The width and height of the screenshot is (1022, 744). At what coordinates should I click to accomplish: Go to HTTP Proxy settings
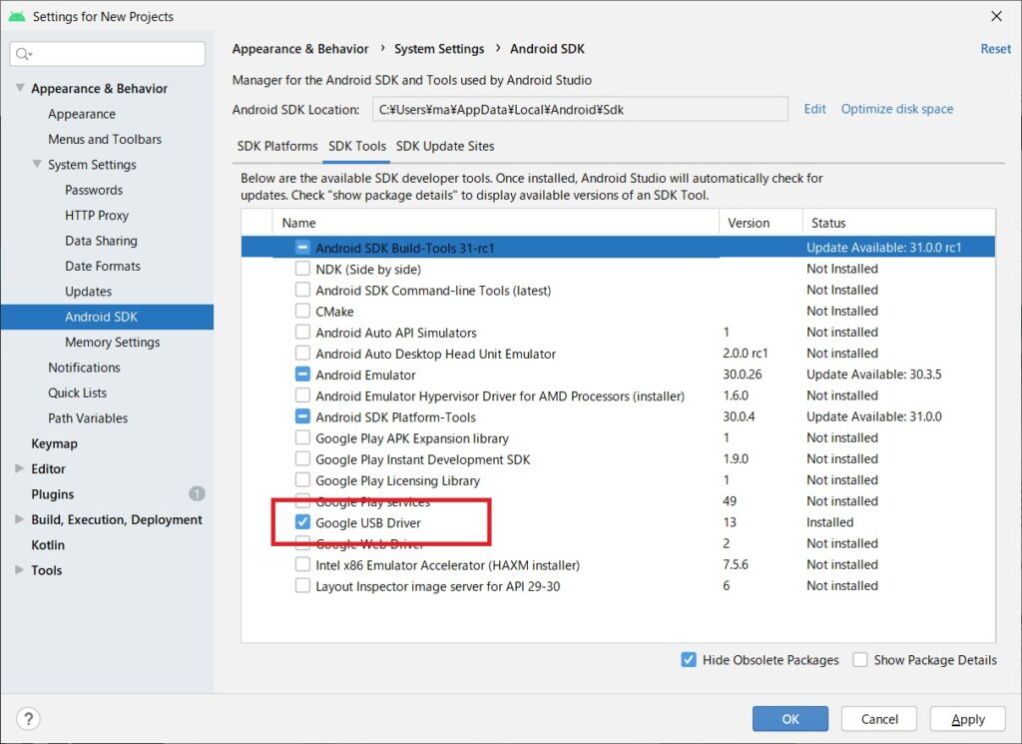click(97, 215)
